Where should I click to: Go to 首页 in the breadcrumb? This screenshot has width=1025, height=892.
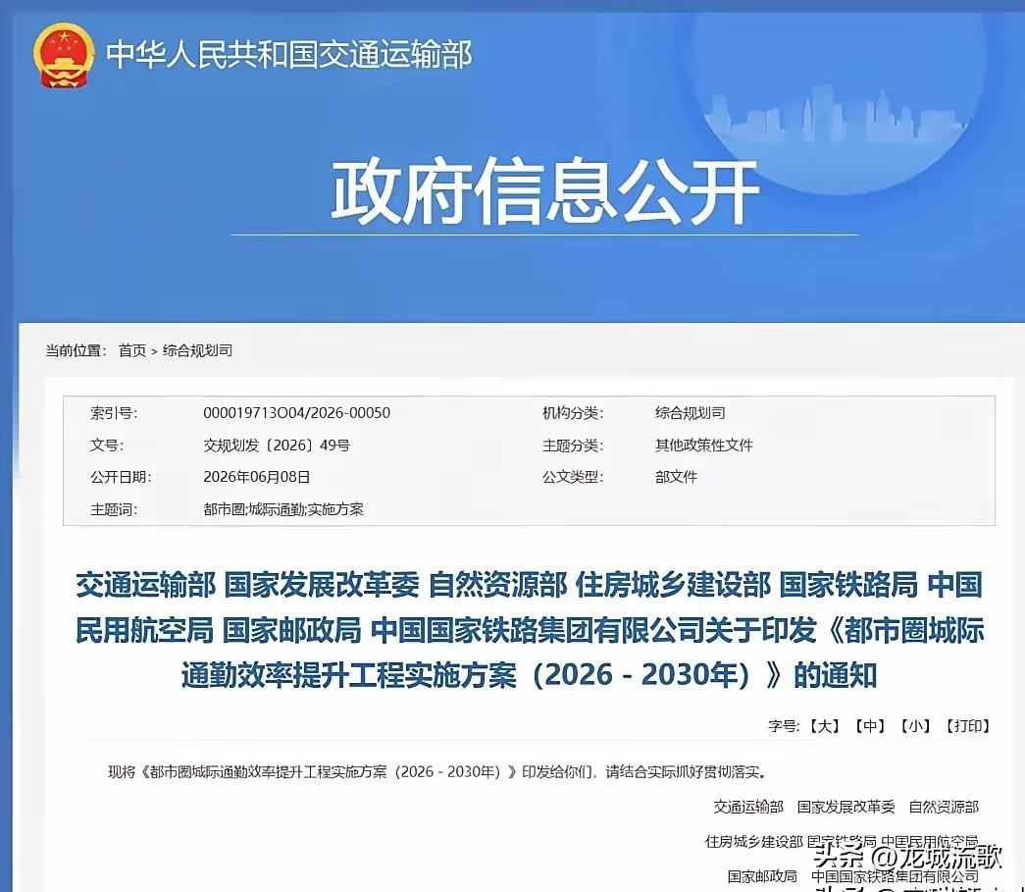coord(132,350)
